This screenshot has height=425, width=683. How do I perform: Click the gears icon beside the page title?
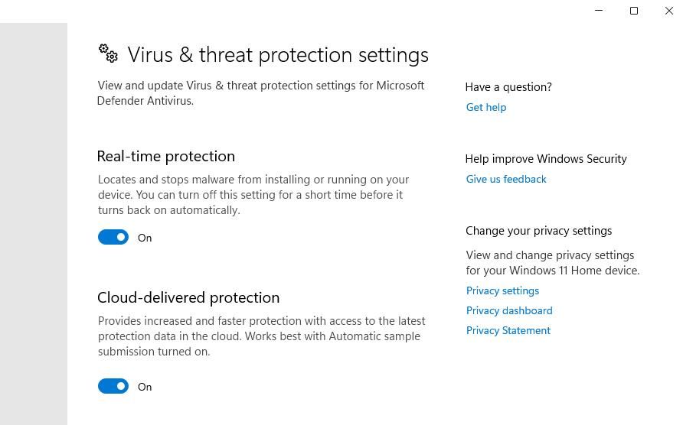[108, 53]
